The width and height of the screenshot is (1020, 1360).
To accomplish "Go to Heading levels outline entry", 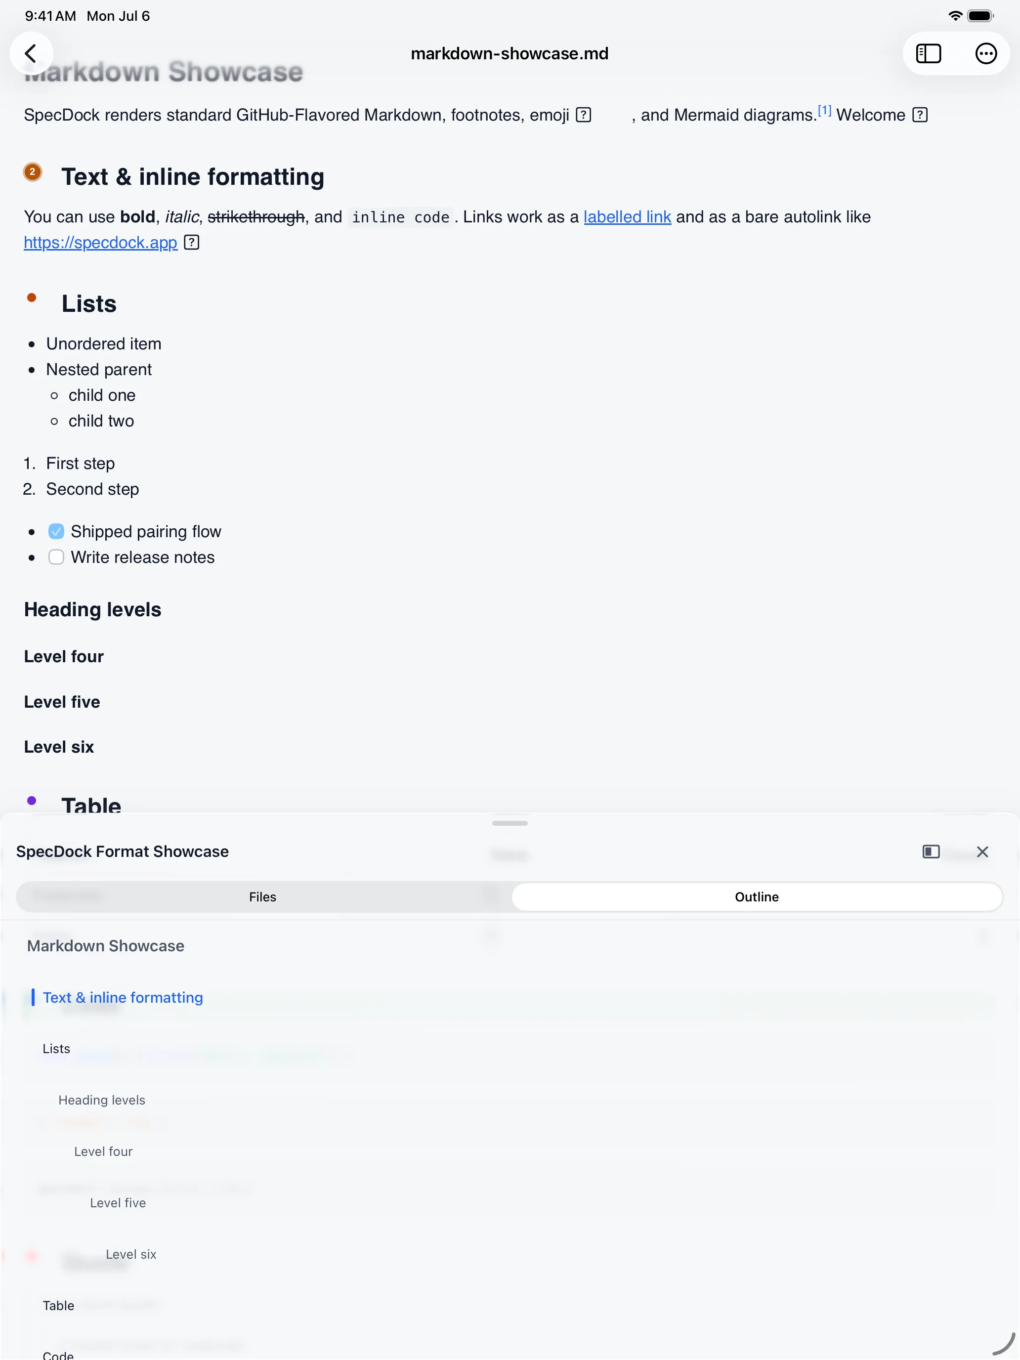I will coord(101,1100).
